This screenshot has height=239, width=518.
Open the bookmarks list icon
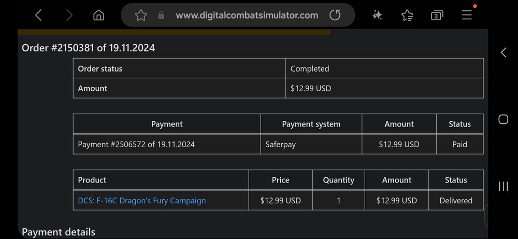pos(407,16)
